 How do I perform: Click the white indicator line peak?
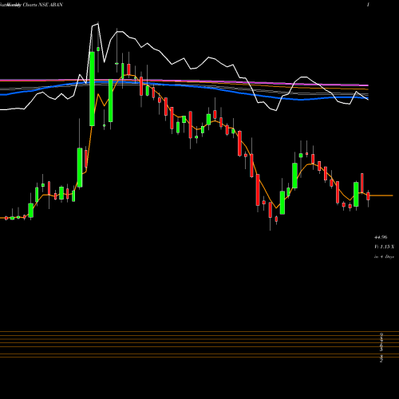pyautogui.click(x=98, y=24)
